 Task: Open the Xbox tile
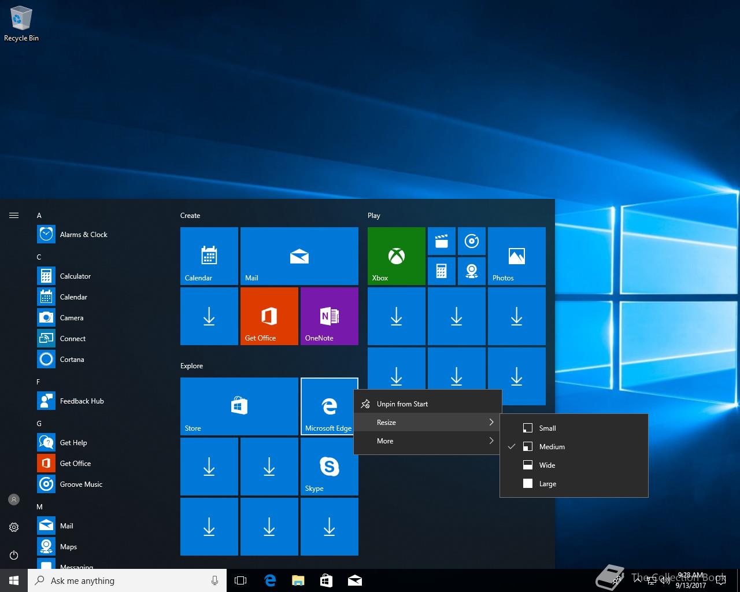coord(397,256)
